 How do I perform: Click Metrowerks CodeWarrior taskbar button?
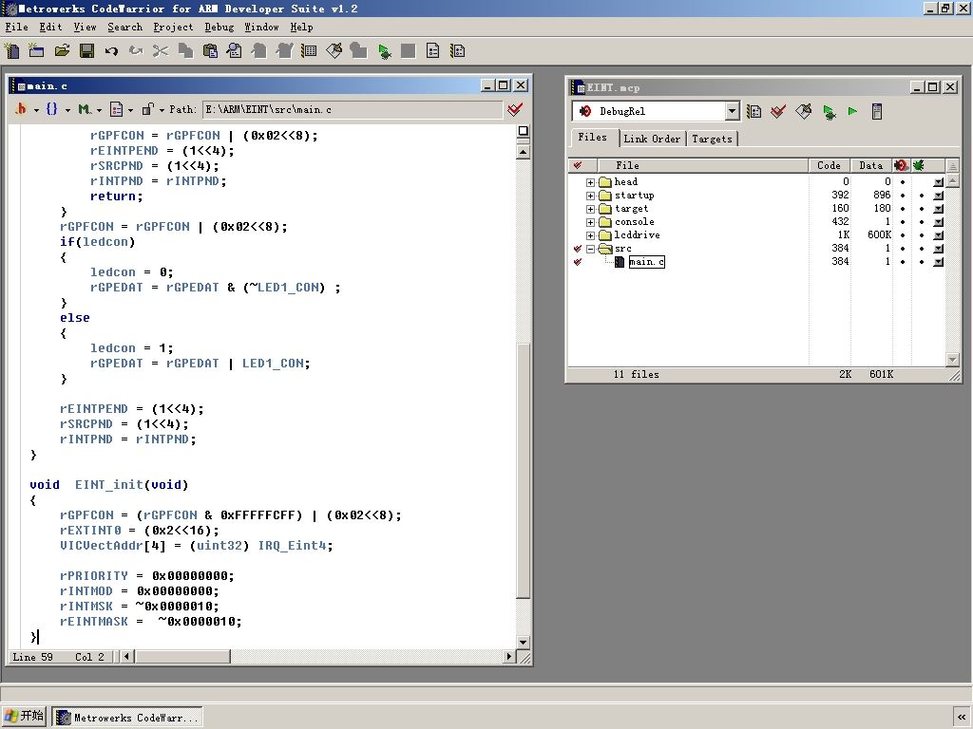127,718
